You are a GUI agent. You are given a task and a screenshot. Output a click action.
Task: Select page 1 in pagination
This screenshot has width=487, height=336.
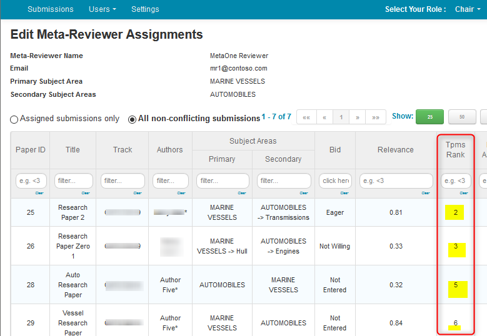click(x=341, y=117)
